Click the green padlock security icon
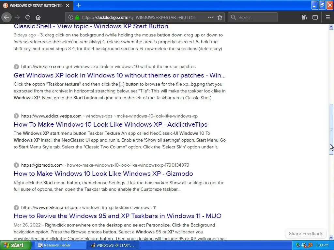 point(77,17)
